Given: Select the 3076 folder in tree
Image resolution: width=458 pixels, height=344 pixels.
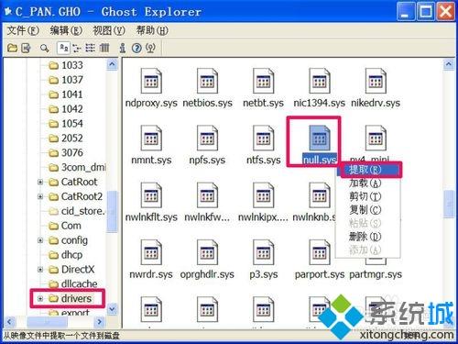Looking at the screenshot, I should [66, 152].
